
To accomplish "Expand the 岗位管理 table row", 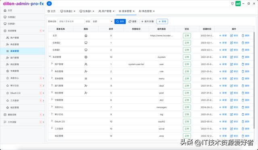I will click(52, 92).
